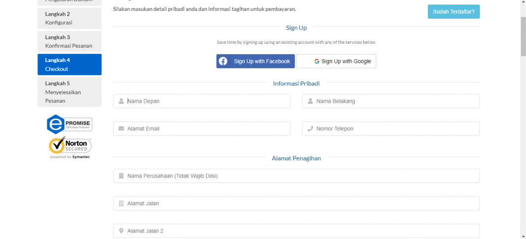
Task: Click the Informasi Pribadi section heading
Action: tap(296, 84)
